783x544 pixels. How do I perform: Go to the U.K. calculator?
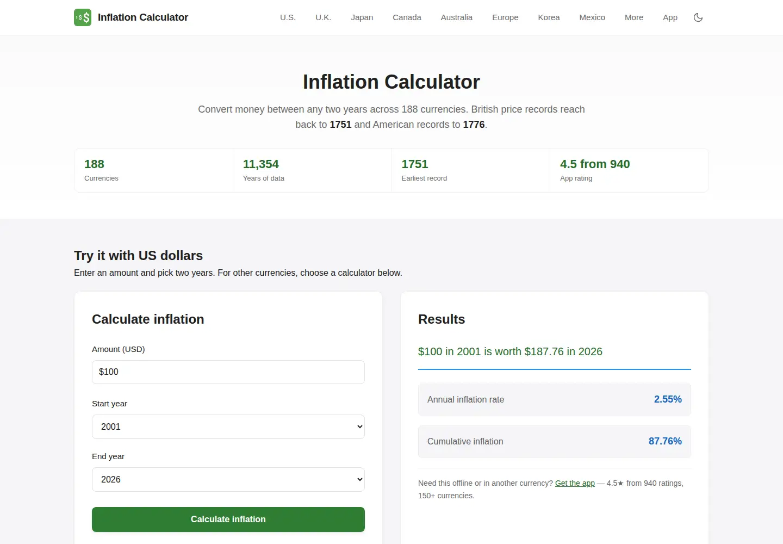tap(323, 17)
